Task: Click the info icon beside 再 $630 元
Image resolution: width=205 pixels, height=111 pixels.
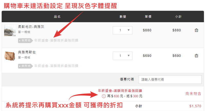Action: (104, 96)
